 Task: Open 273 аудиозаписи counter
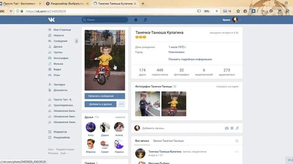click(x=227, y=72)
